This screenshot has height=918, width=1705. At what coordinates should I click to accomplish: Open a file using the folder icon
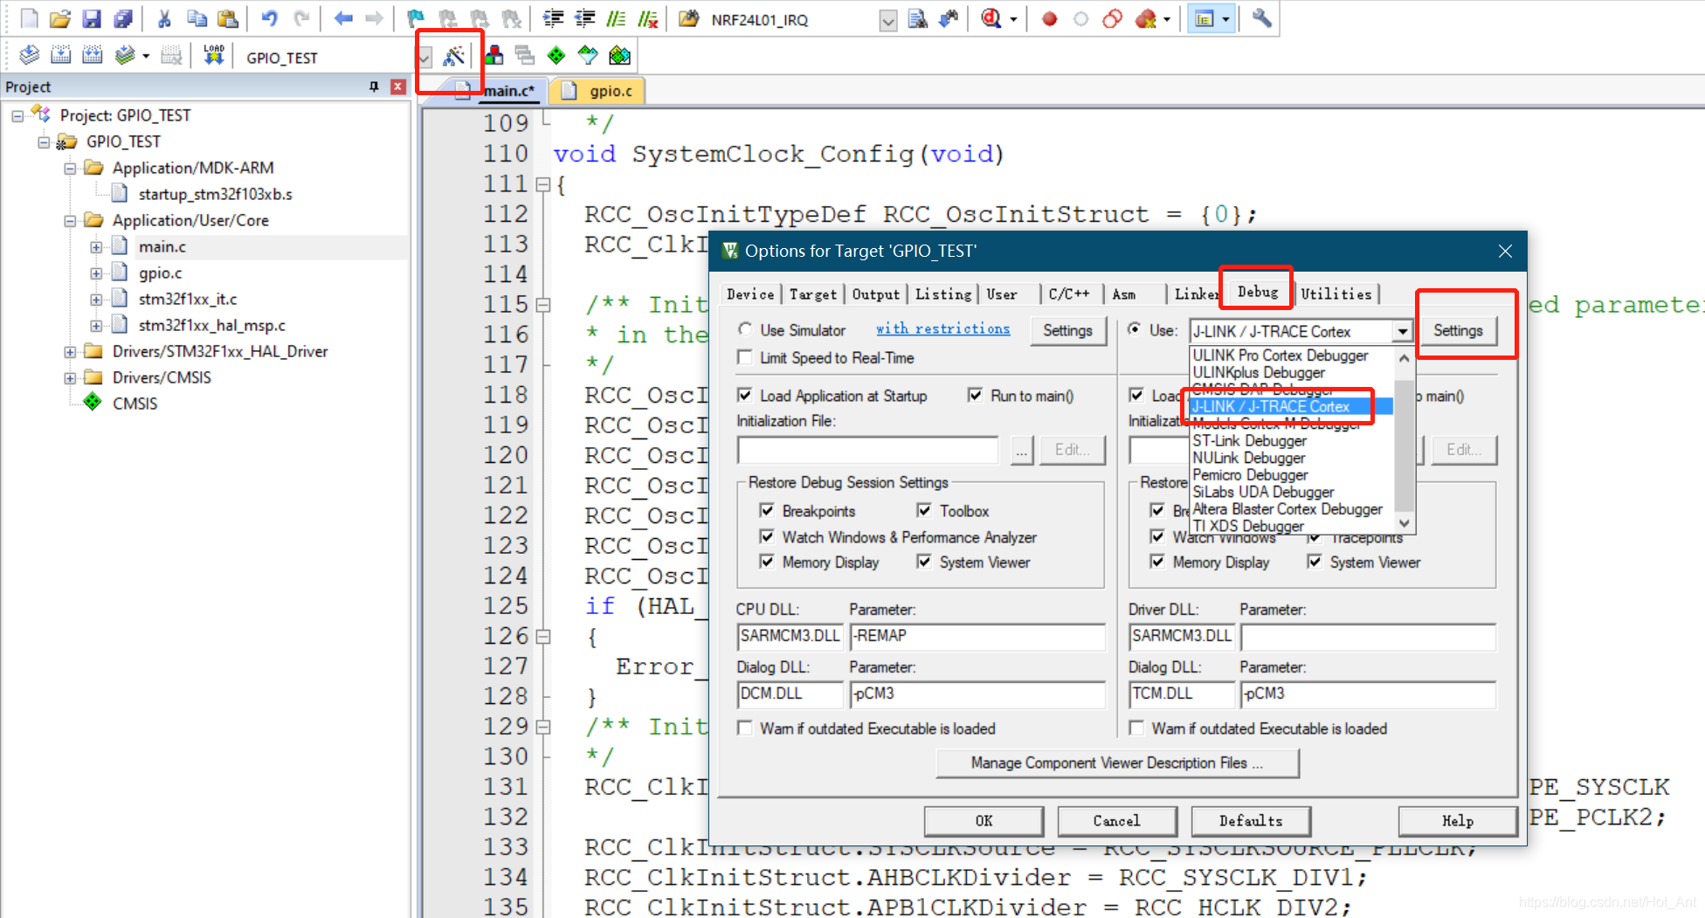pyautogui.click(x=60, y=18)
